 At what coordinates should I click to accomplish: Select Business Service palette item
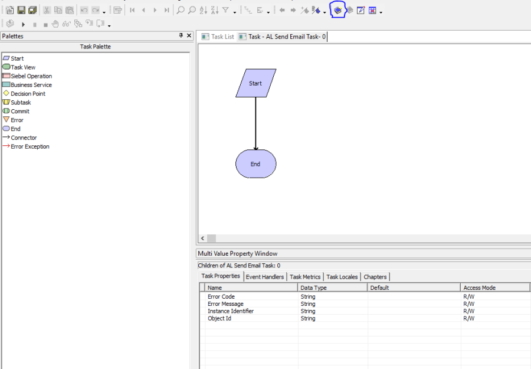[27, 84]
